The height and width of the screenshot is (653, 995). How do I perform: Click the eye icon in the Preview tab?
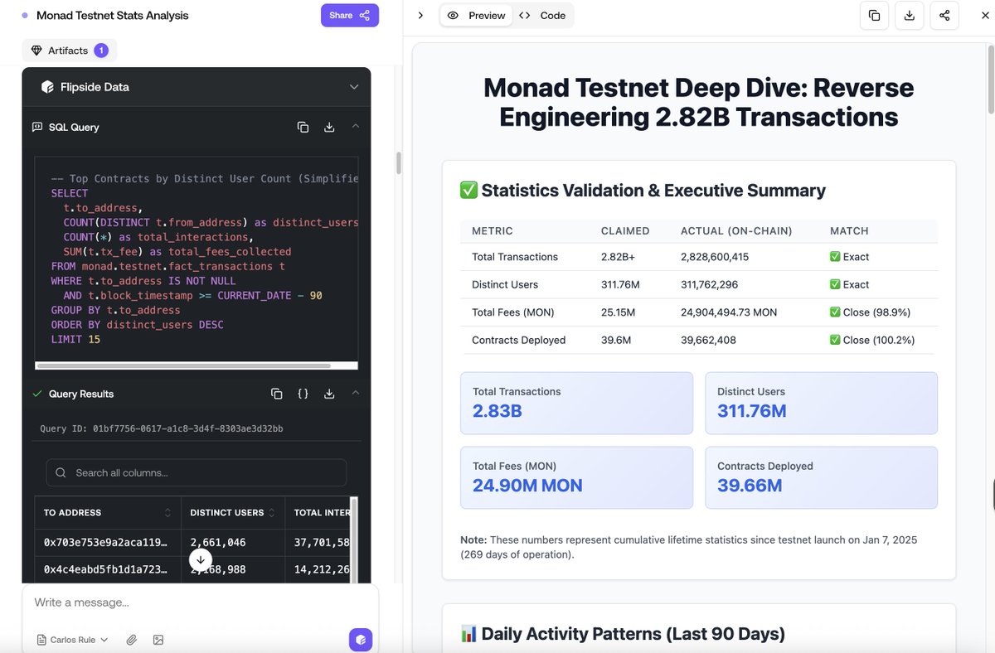(453, 16)
